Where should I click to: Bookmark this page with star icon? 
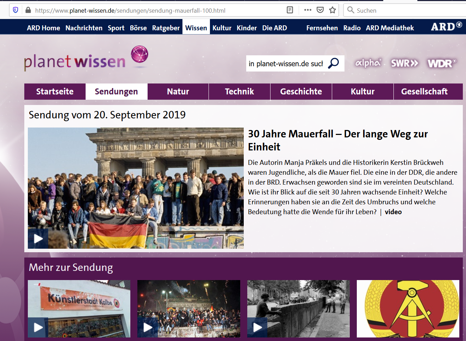[x=333, y=10]
